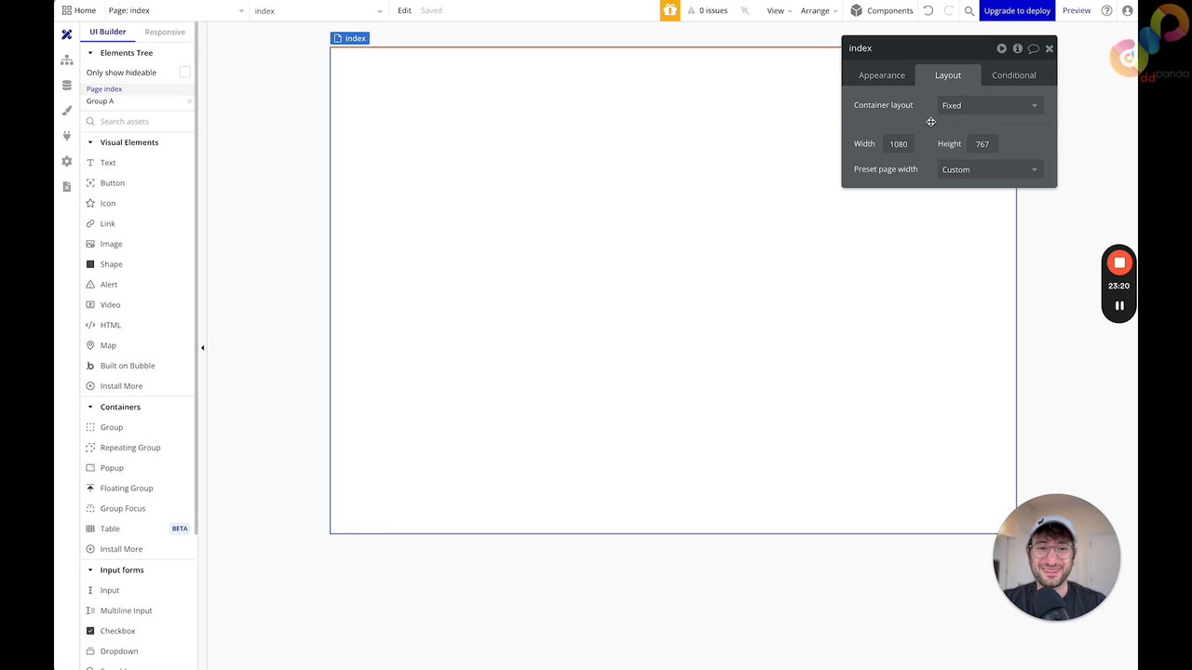
Task: Open the info icon in index panel
Action: click(x=1018, y=48)
